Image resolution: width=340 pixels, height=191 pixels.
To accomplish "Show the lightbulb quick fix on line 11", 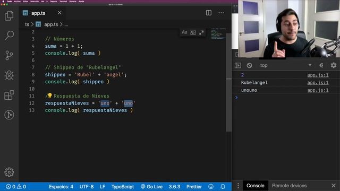I will (x=49, y=95).
